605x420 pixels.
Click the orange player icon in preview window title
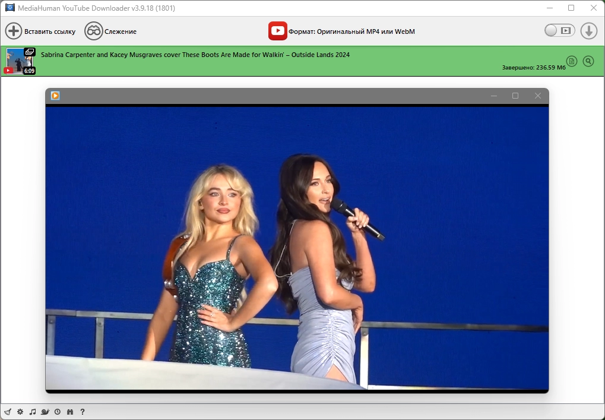point(55,96)
